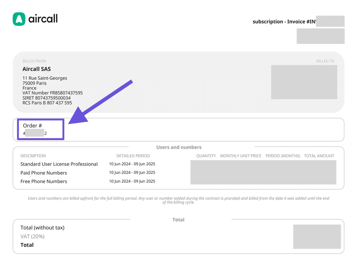
Task: Select the VAT Number FR85807437595 line
Action: click(52, 93)
